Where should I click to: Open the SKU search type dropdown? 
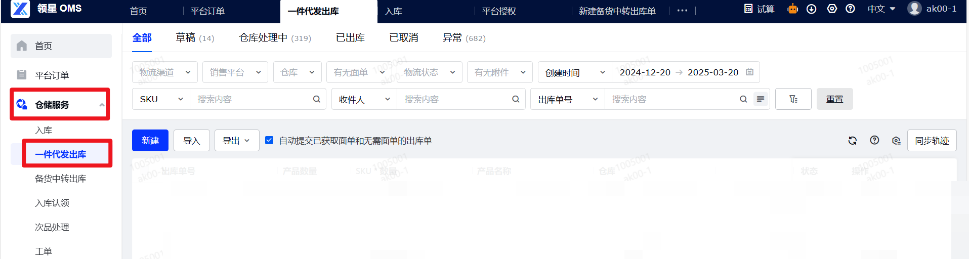pos(161,99)
